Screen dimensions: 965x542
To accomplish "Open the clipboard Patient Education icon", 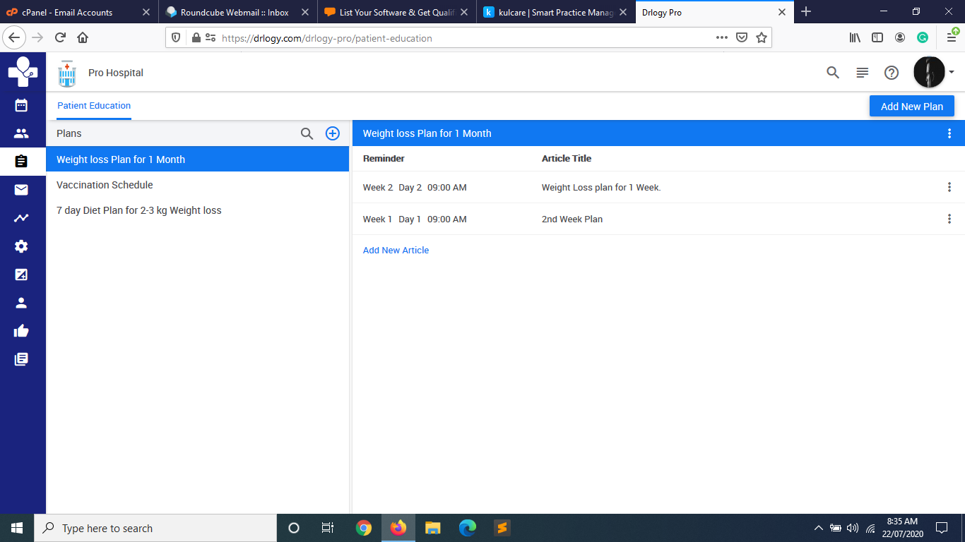I will 21,161.
